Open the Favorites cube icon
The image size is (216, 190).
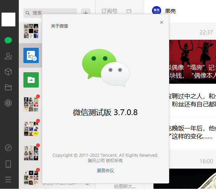pyautogui.click(x=8, y=71)
